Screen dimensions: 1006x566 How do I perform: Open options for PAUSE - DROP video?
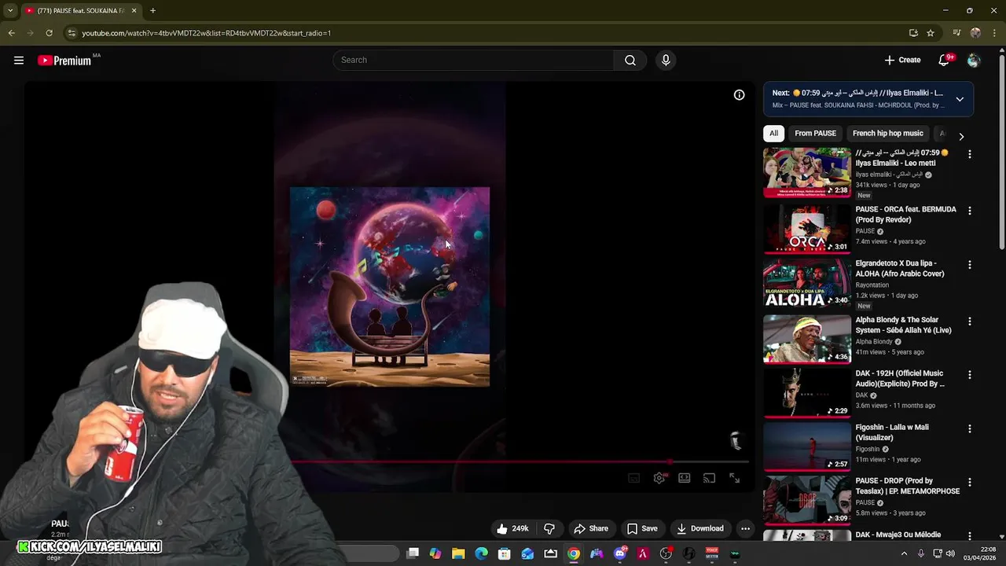tap(969, 483)
